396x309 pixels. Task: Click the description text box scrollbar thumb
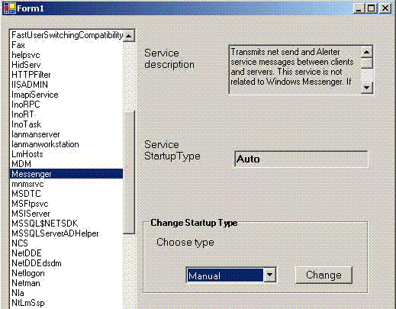367,63
